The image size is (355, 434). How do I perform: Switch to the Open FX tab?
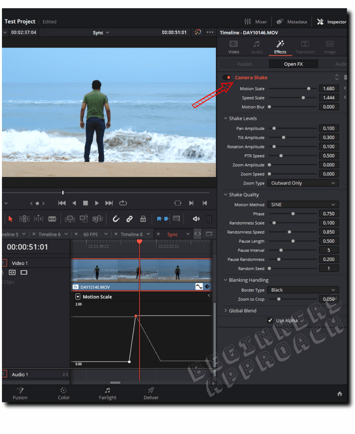click(293, 64)
